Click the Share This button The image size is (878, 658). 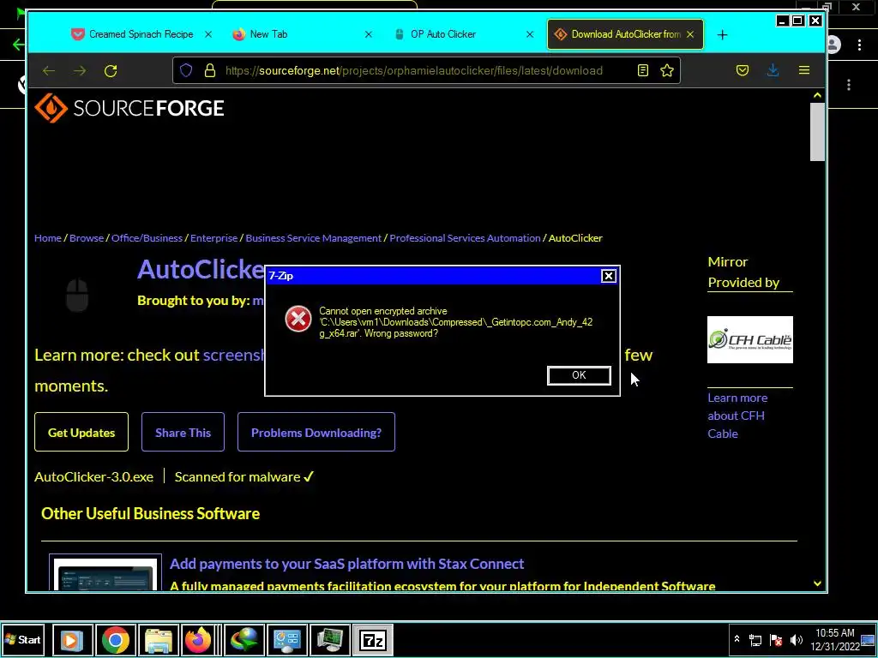(x=183, y=432)
